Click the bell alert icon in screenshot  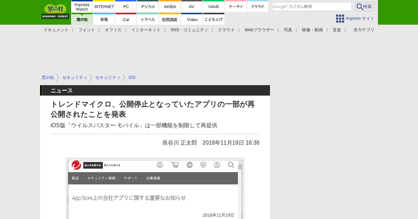(160, 165)
